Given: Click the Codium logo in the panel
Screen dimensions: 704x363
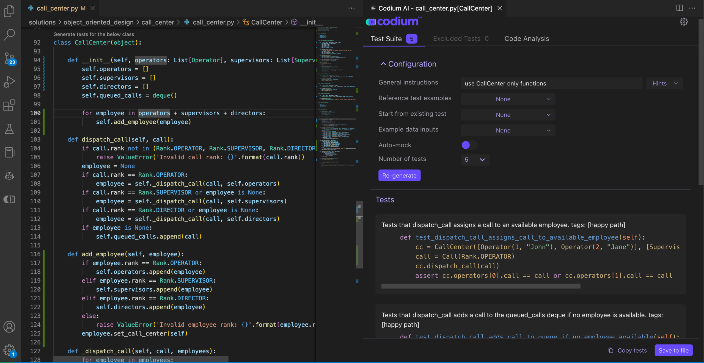Looking at the screenshot, I should click(x=393, y=21).
